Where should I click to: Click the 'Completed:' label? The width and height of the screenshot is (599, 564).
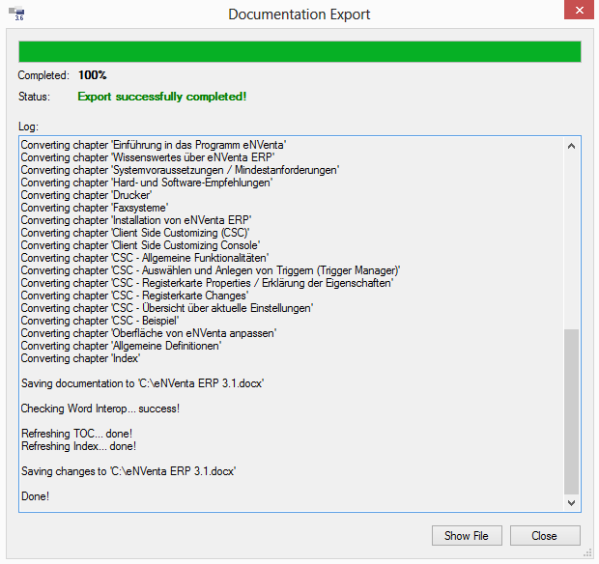pyautogui.click(x=43, y=75)
